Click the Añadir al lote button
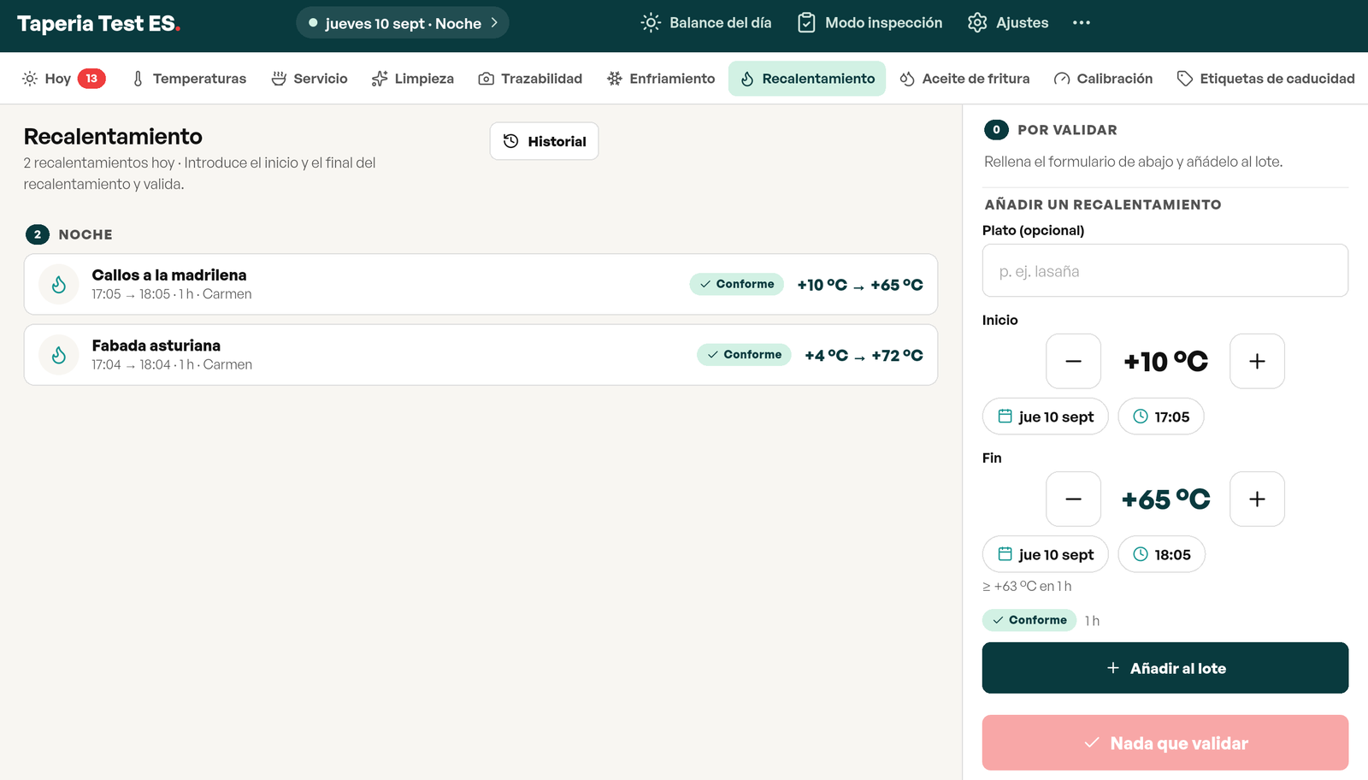 pos(1165,668)
